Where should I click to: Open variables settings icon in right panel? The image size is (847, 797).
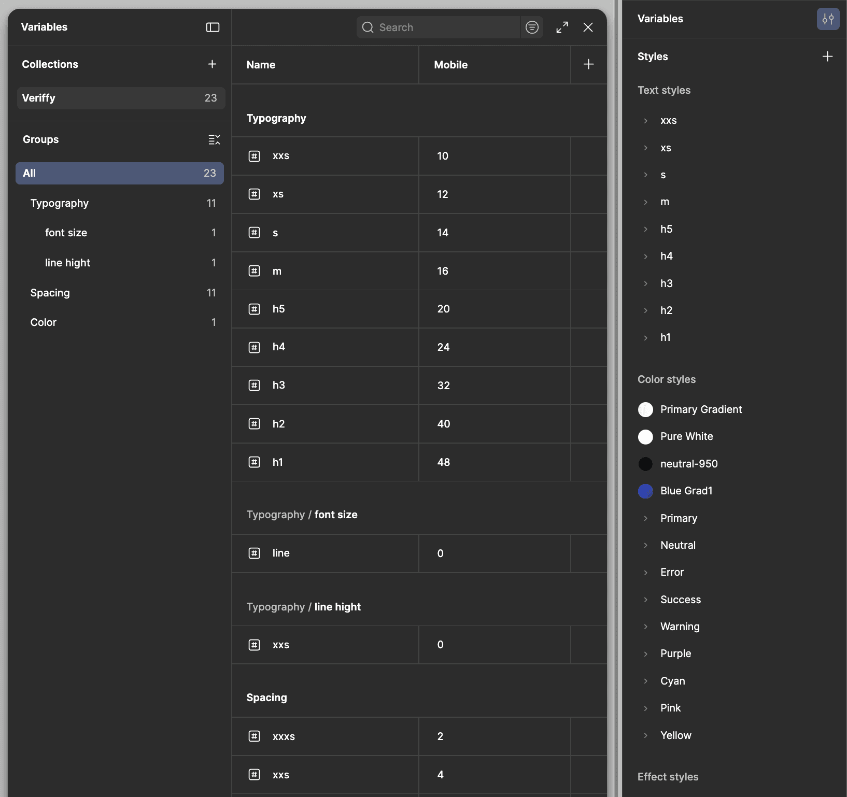pyautogui.click(x=828, y=19)
